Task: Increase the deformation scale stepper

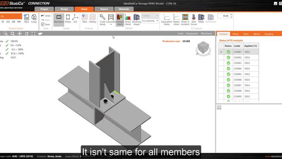Action: [231, 15]
